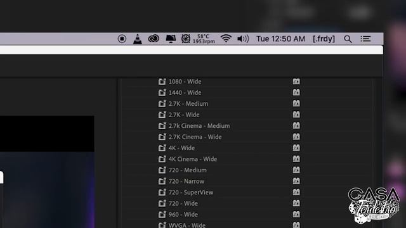Open Creative Cloud menu bar icon
Viewport: 406px width, 228px height.
click(x=154, y=39)
